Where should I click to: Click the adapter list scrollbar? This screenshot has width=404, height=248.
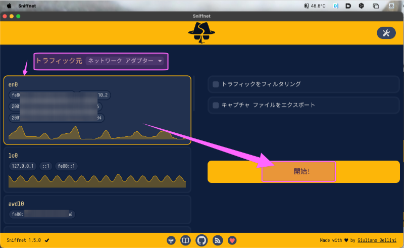click(x=194, y=93)
